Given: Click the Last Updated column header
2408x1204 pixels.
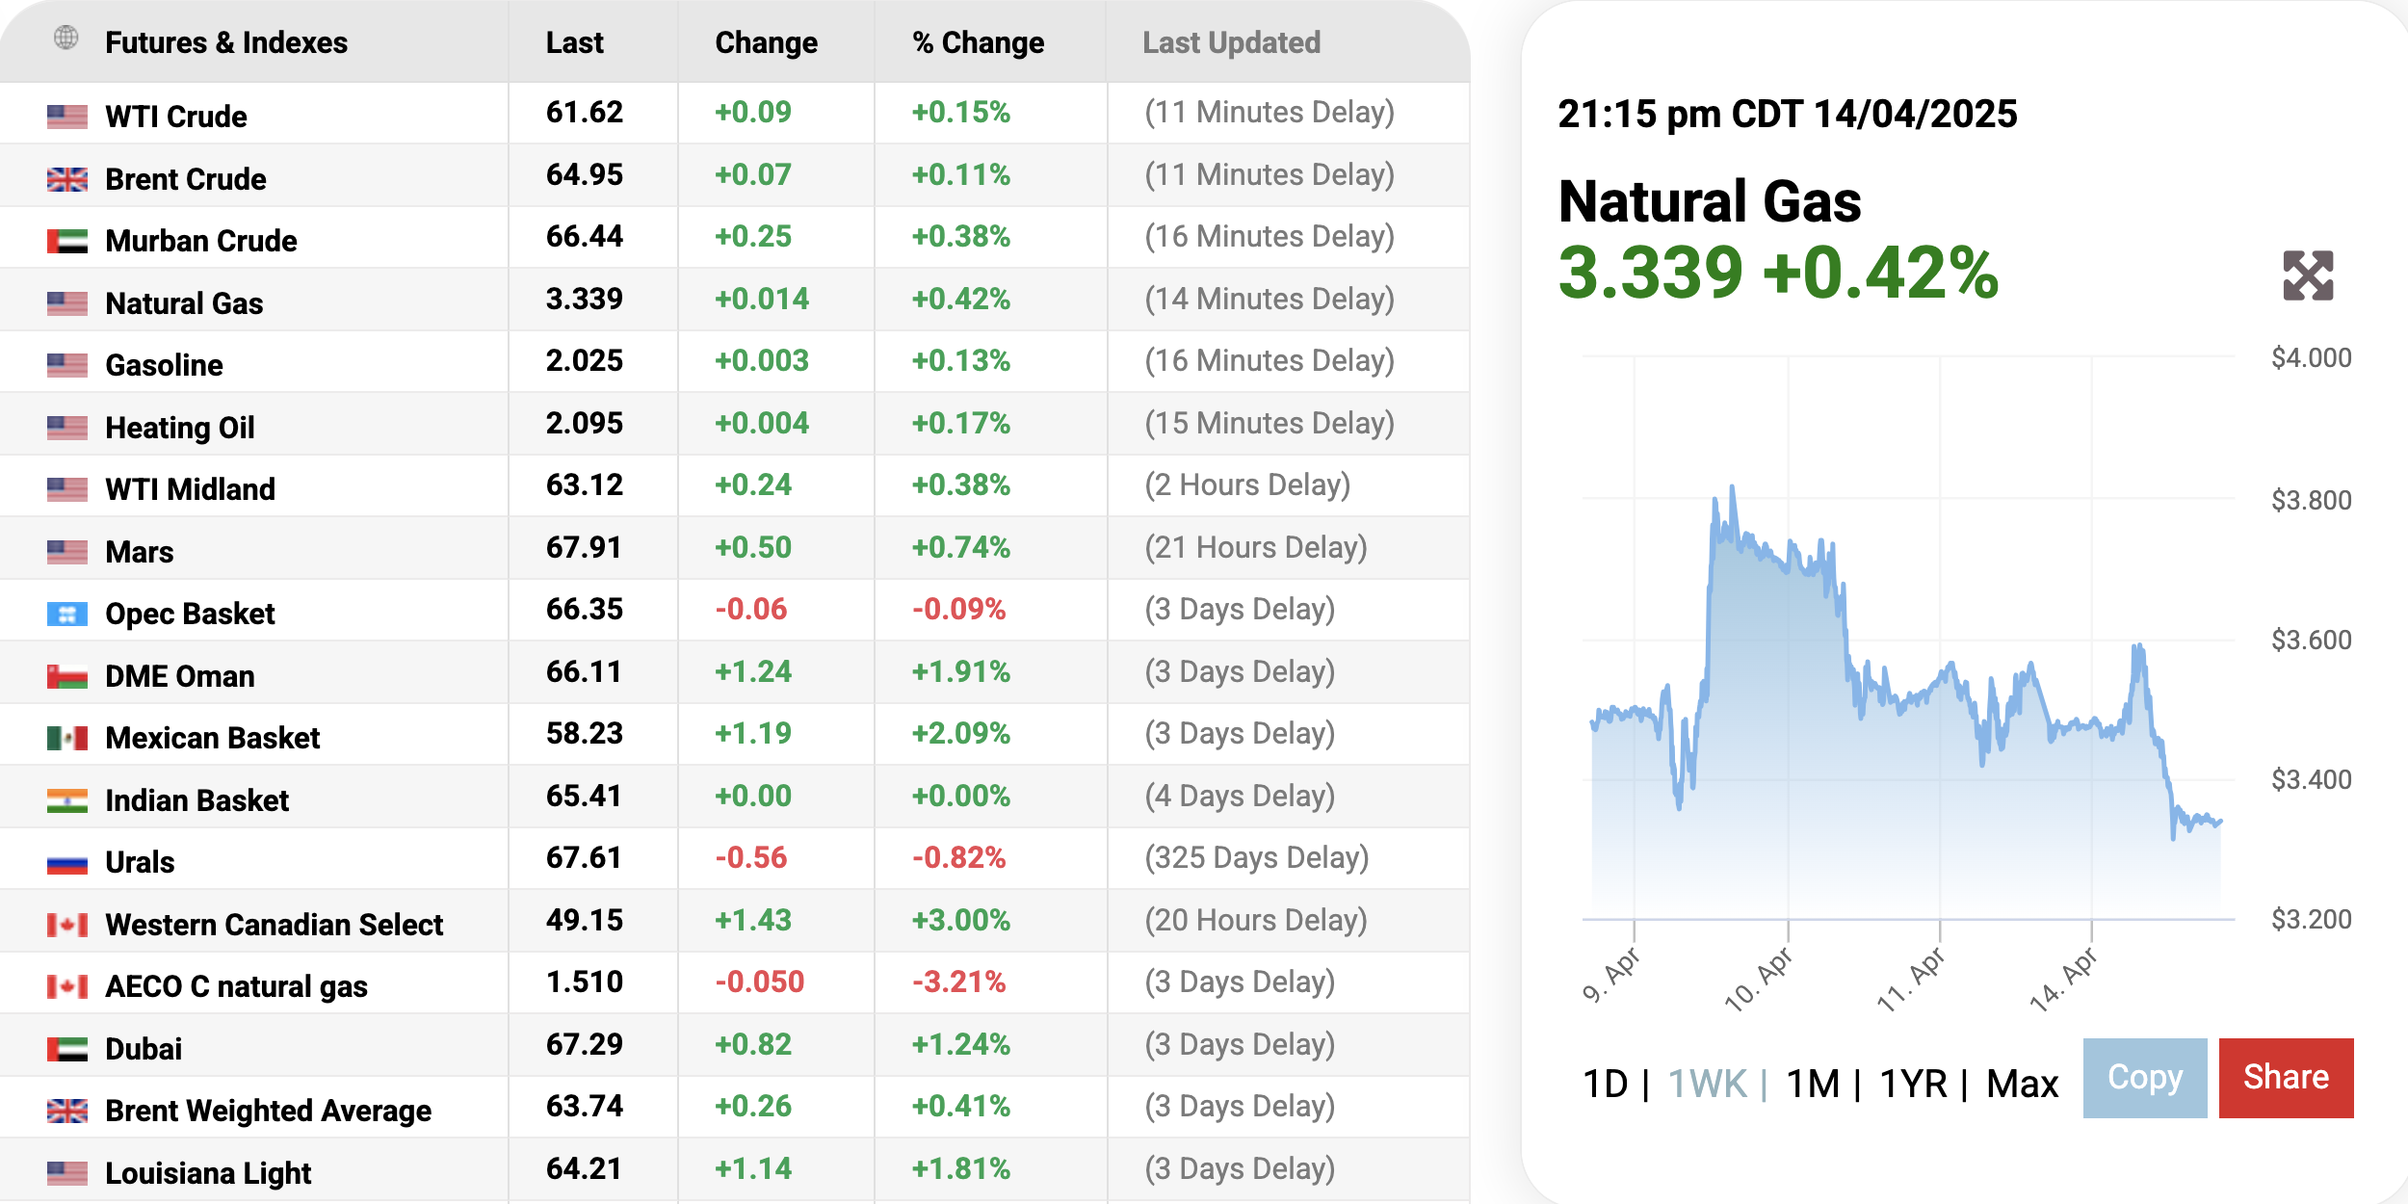Looking at the screenshot, I should pyautogui.click(x=1231, y=42).
